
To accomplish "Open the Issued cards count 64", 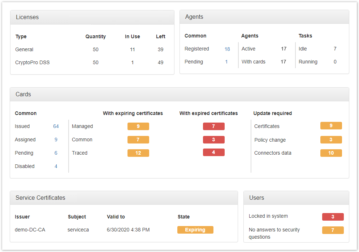I will (x=56, y=127).
